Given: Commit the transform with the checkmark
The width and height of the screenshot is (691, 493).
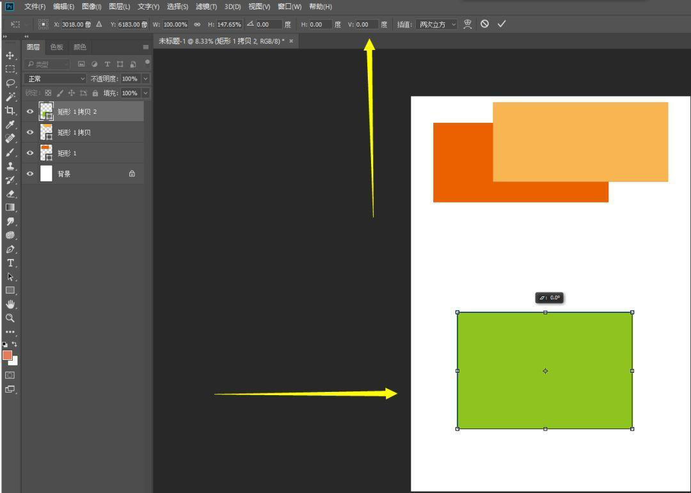Looking at the screenshot, I should tap(502, 24).
